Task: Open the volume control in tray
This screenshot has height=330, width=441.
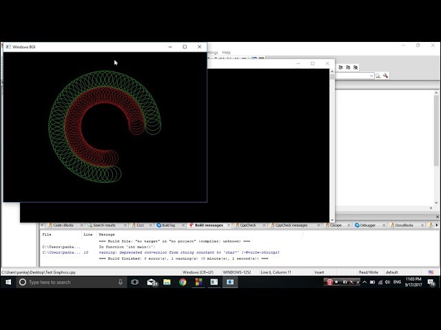Action: click(387, 282)
